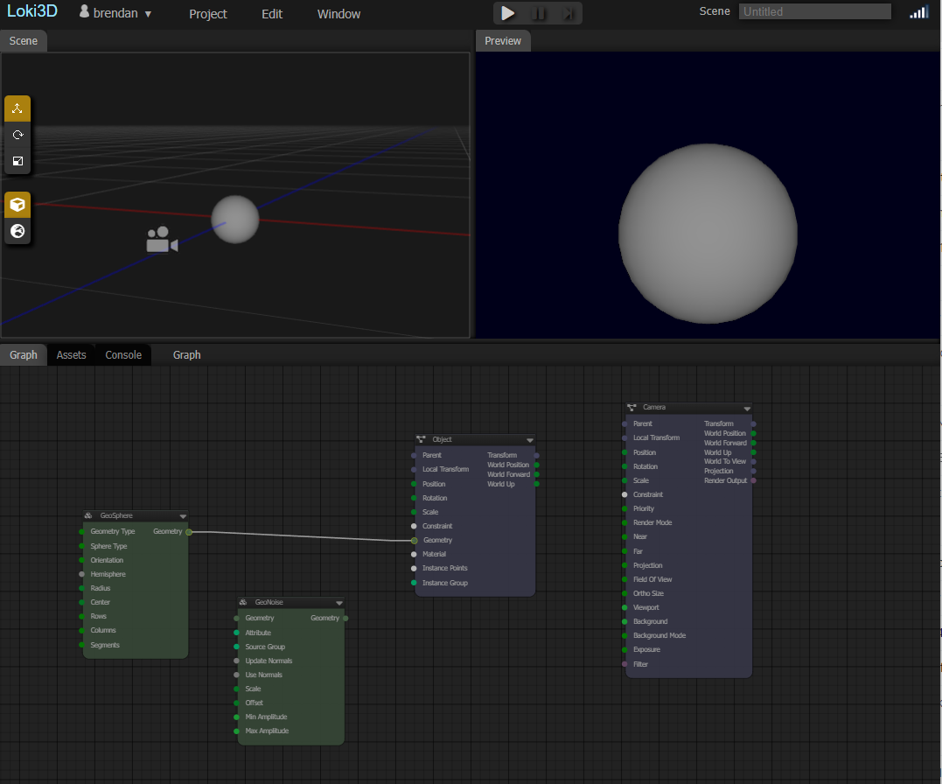
Task: Click the signal strength bars icon top right
Action: (x=918, y=12)
